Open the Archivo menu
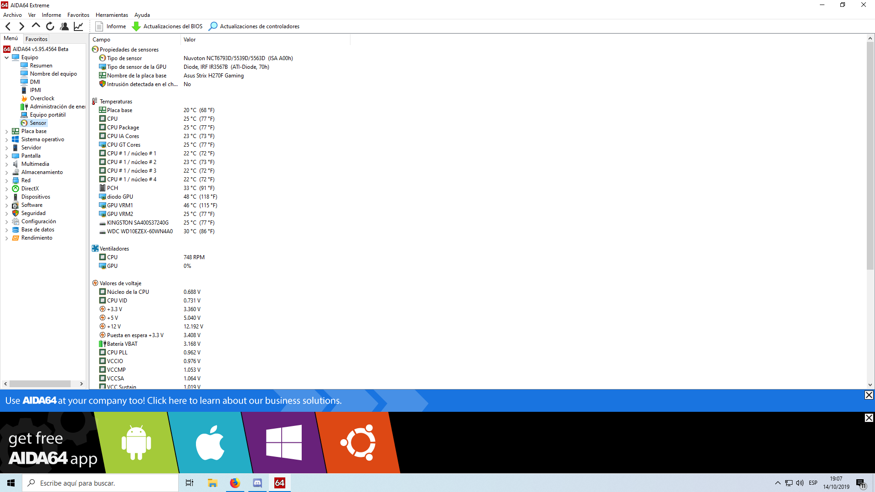 tap(12, 15)
